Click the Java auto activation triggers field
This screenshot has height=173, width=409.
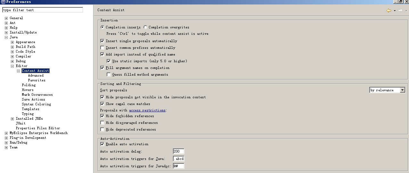[x=178, y=159]
